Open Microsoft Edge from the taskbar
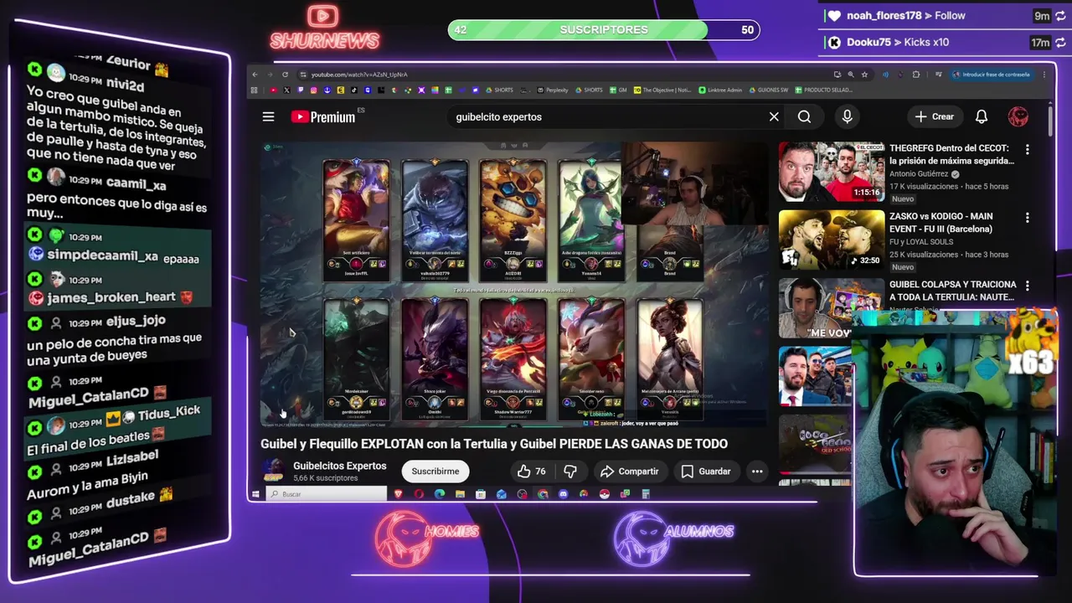 pyautogui.click(x=440, y=494)
